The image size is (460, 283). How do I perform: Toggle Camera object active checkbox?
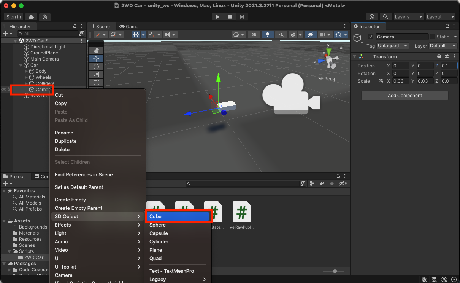point(371,37)
